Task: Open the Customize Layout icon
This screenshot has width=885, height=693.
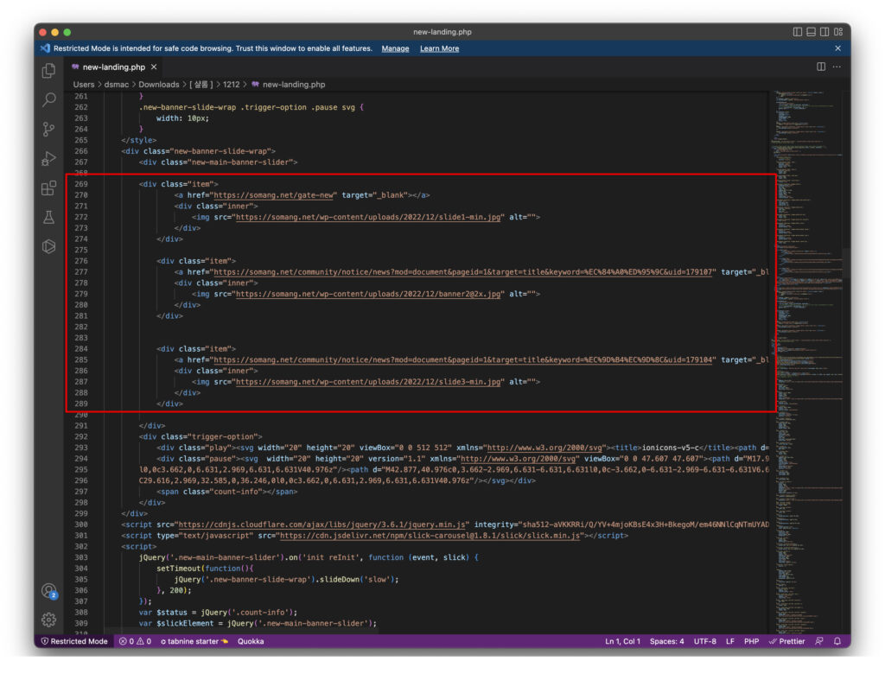Action: pyautogui.click(x=838, y=32)
